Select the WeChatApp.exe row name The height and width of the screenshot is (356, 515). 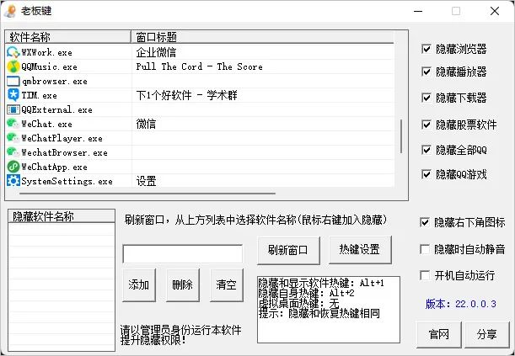pyautogui.click(x=54, y=167)
